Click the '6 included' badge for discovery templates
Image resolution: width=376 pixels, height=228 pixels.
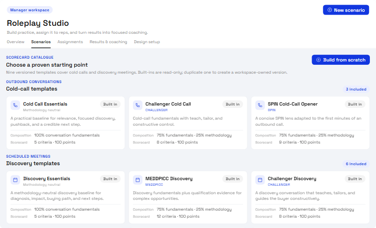pos(356,164)
